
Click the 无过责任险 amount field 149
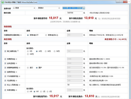(x=75, y=80)
